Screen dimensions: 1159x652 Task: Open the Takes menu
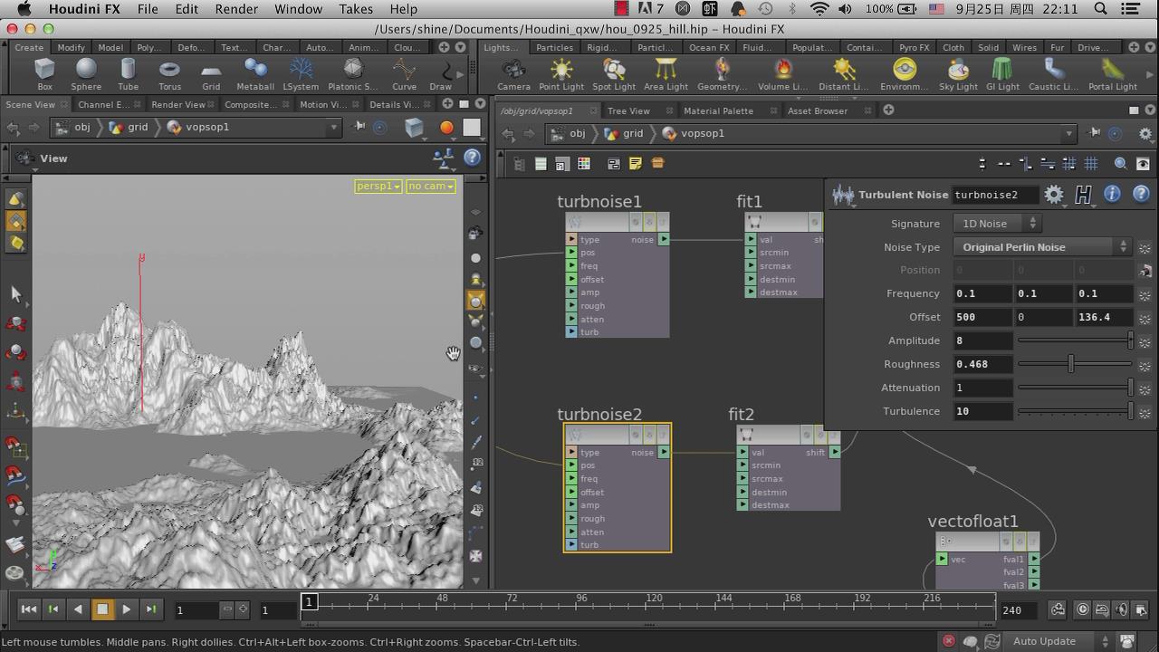point(356,9)
